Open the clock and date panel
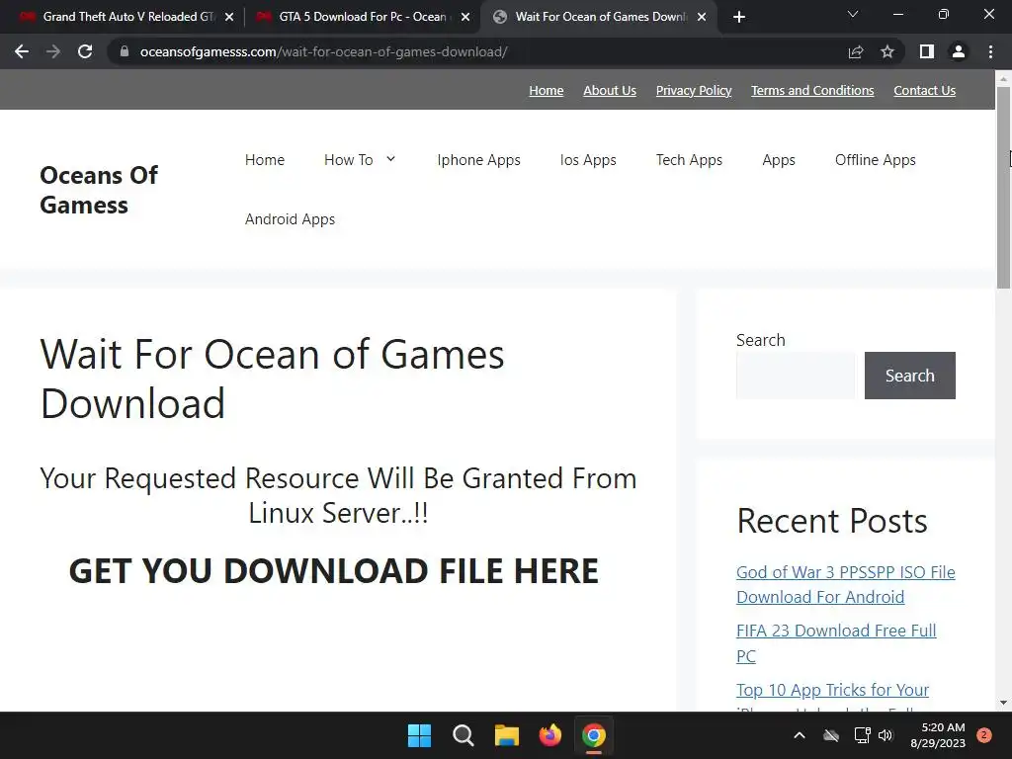 coord(938,735)
